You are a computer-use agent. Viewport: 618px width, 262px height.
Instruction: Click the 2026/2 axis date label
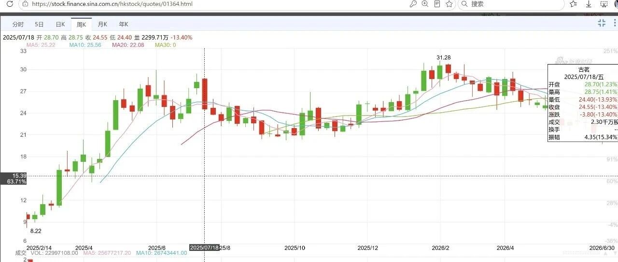(x=441, y=248)
